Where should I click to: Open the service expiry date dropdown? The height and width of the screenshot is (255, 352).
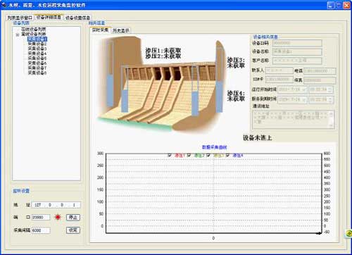click(x=304, y=99)
